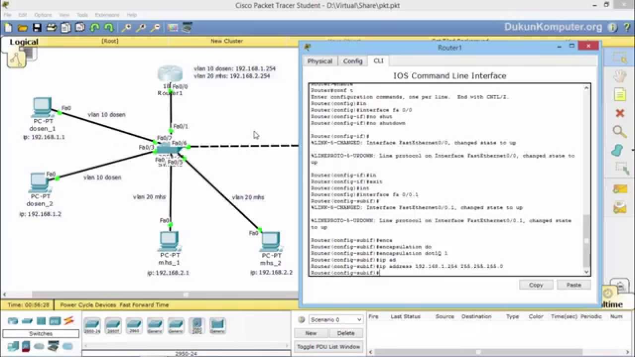Pick the 2960 switch model

pos(134,326)
